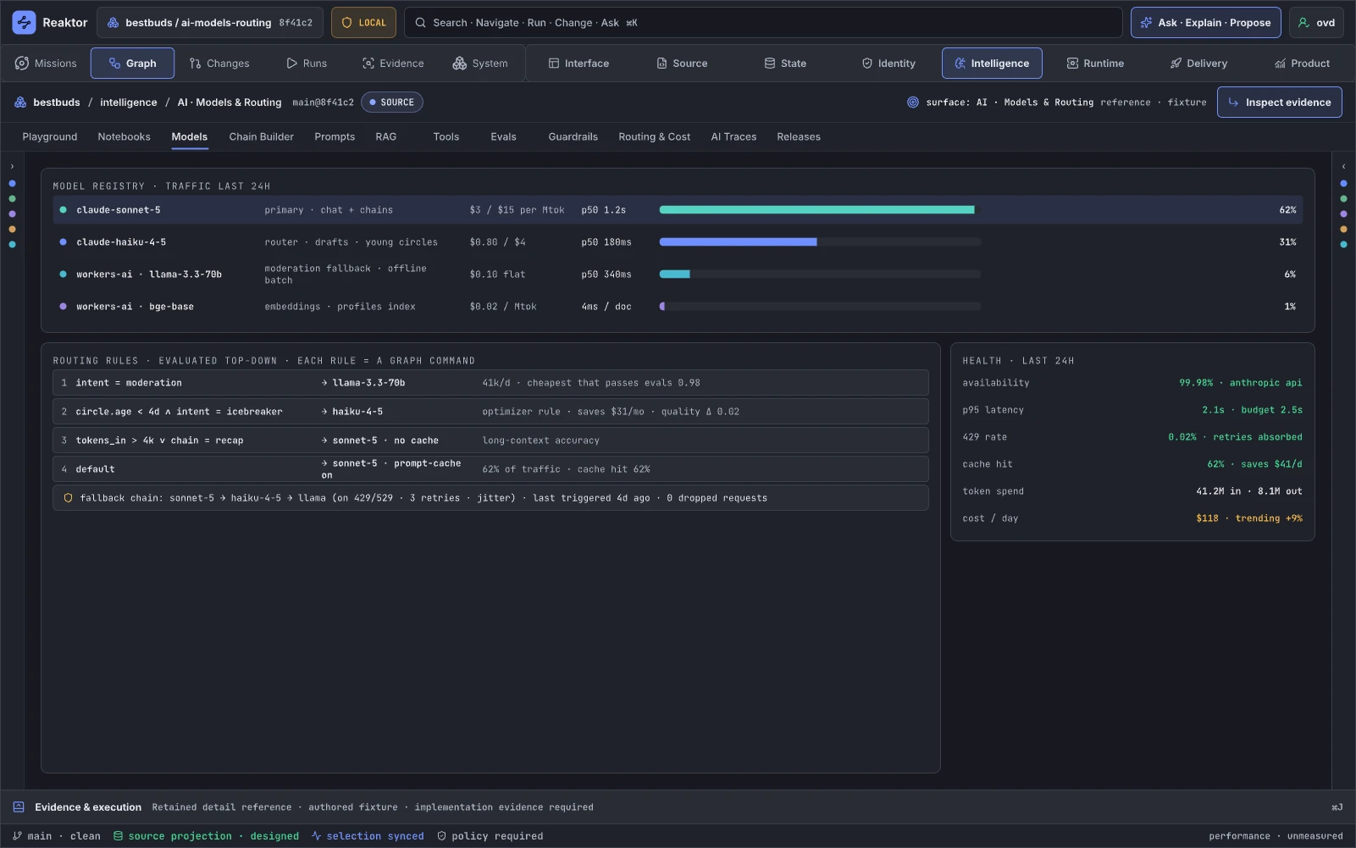Open Ask · Explain · Propose assistant
This screenshot has width=1356, height=848.
pos(1206,23)
